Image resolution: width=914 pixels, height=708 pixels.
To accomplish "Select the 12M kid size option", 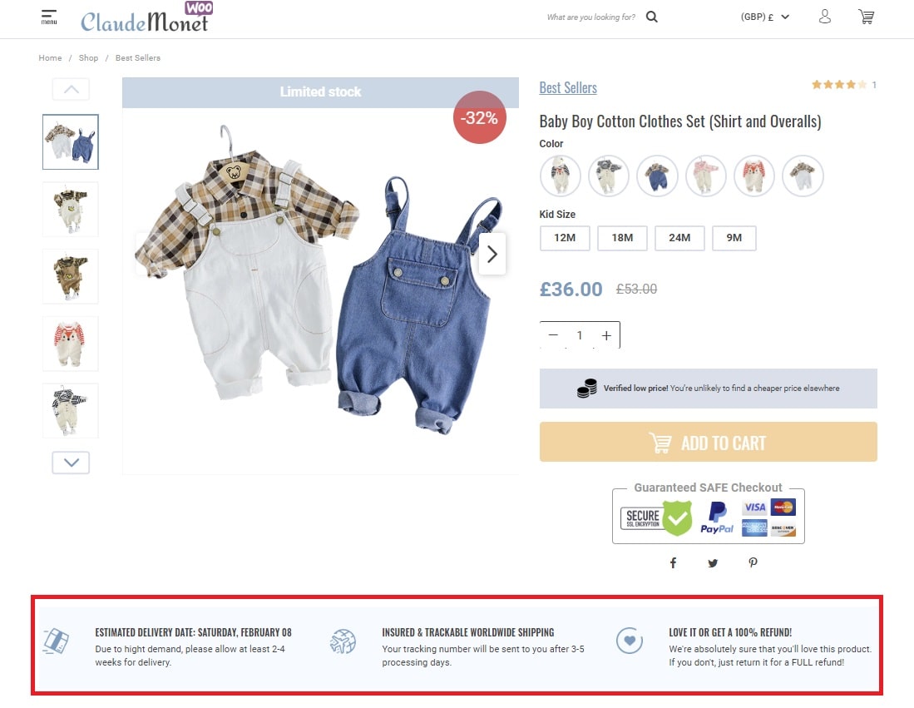I will click(x=565, y=238).
